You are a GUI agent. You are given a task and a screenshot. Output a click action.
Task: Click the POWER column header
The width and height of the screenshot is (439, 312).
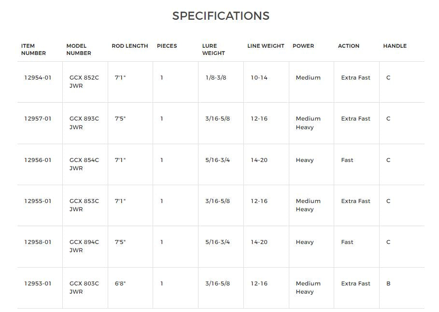click(x=303, y=46)
